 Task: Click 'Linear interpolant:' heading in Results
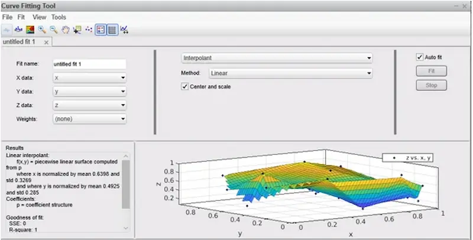[27, 155]
